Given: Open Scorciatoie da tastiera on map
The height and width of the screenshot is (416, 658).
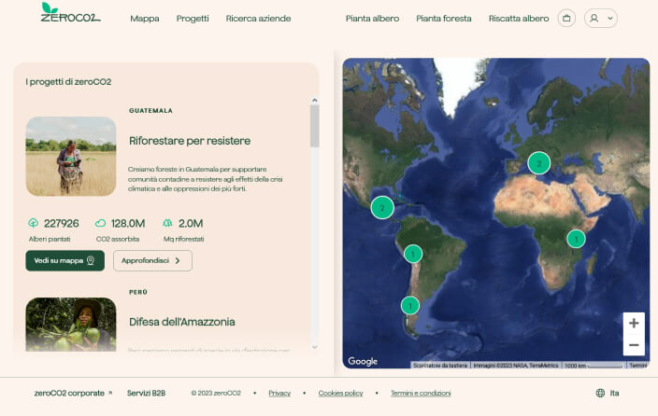Looking at the screenshot, I should click(440, 366).
